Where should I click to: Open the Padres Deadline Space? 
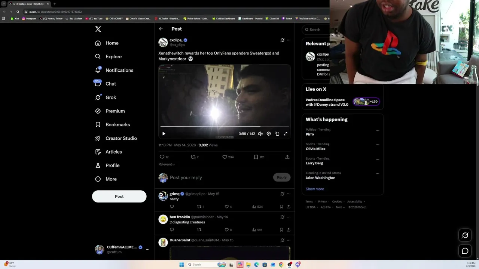click(342, 102)
